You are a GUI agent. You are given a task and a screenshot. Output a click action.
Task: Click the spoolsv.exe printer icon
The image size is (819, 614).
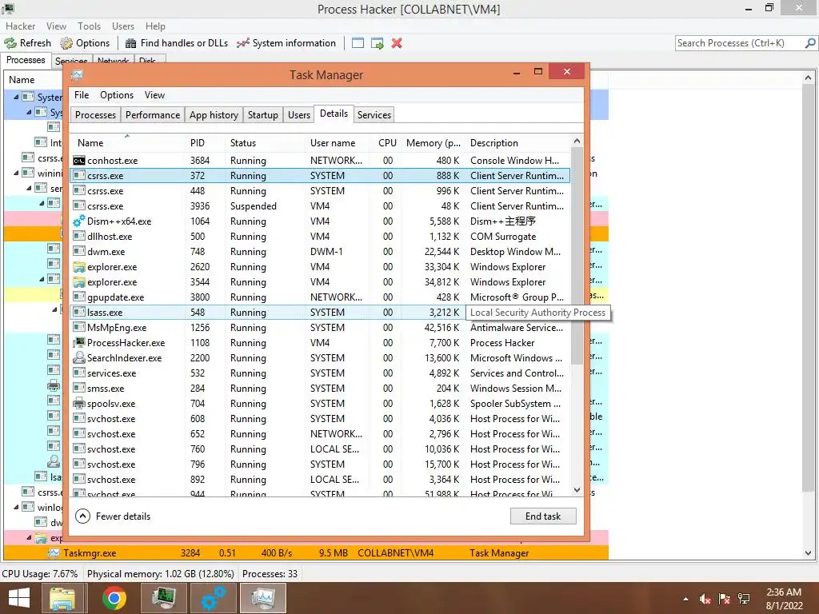tap(79, 403)
